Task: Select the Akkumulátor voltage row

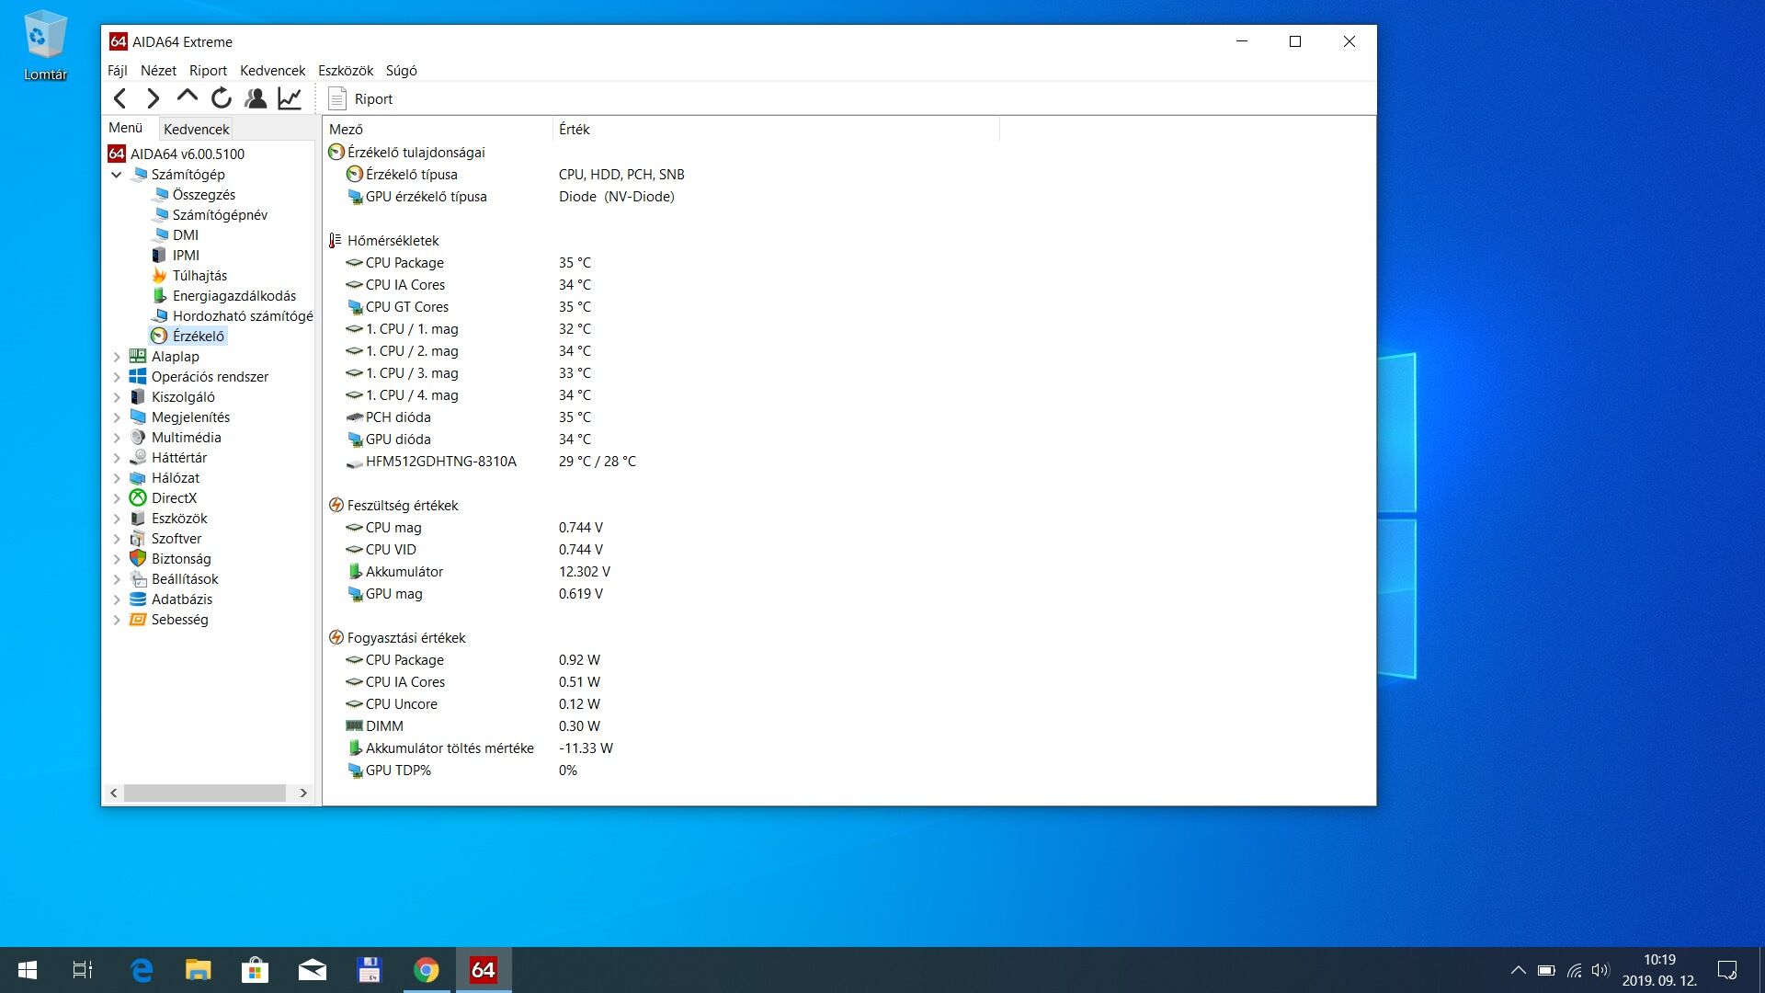Action: click(404, 572)
